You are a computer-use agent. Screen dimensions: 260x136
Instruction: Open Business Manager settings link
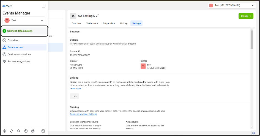[x=83, y=114]
